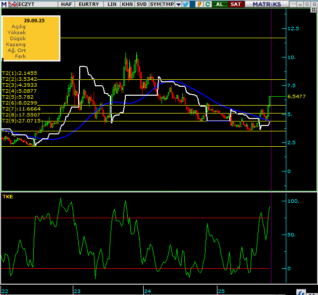Click the 7.5 price axis label

pos(291,86)
